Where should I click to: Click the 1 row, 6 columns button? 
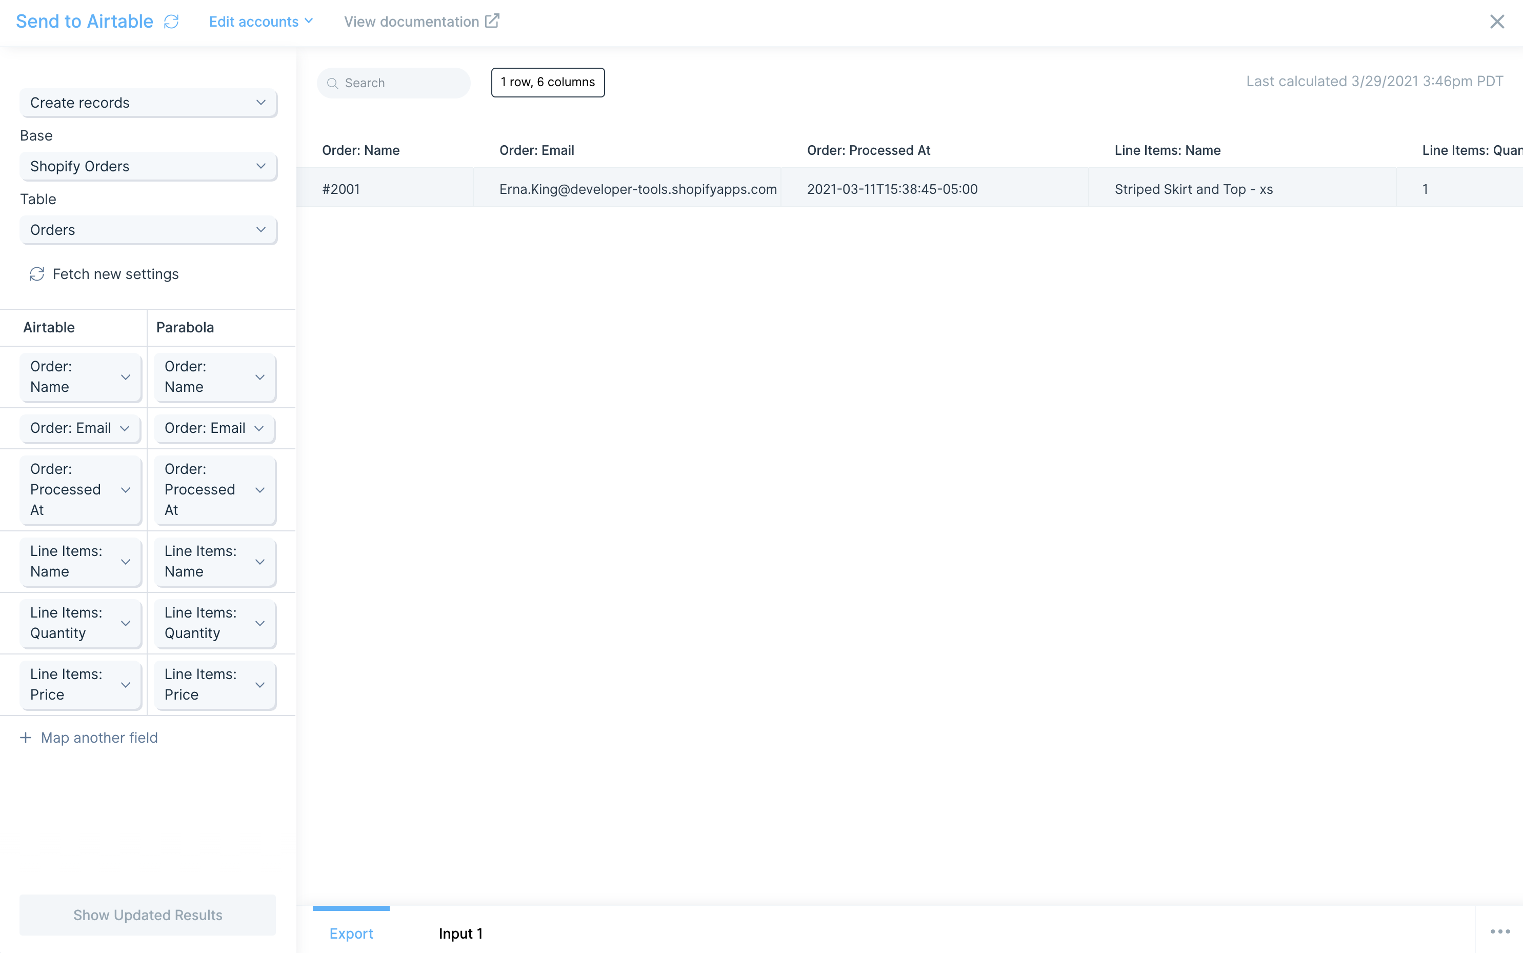pyautogui.click(x=548, y=83)
